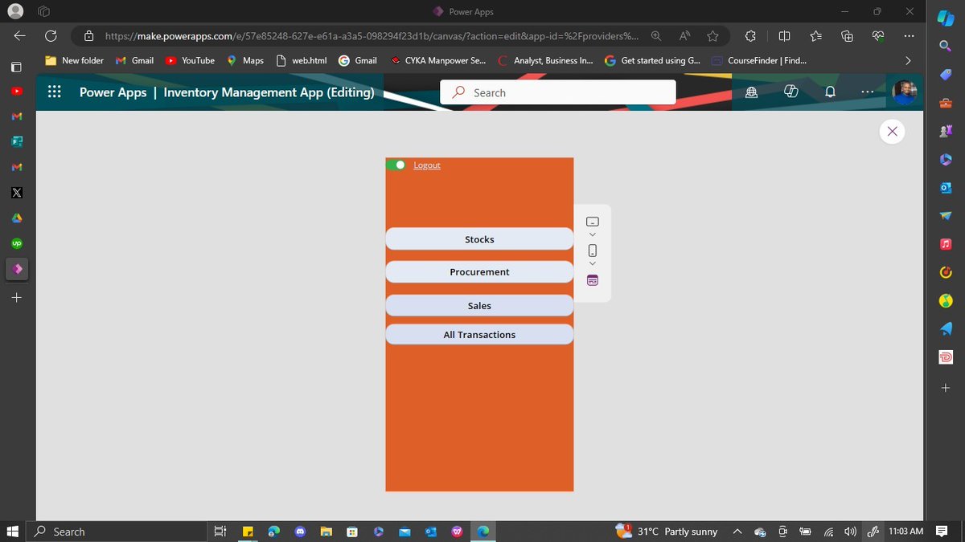Click the browser search field in the app header
965x542 pixels.
coord(558,92)
